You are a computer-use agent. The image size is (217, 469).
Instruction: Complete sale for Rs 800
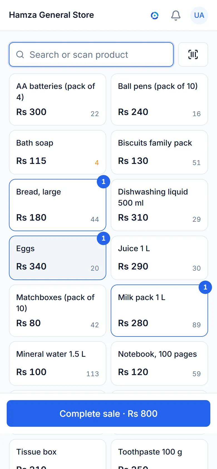pos(108,413)
